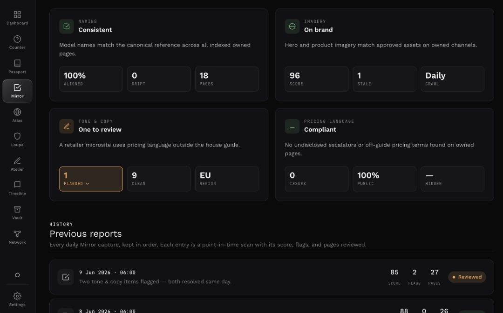This screenshot has height=313, width=503.
Task: Open the Dashboard sidebar icon
Action: coord(17,18)
